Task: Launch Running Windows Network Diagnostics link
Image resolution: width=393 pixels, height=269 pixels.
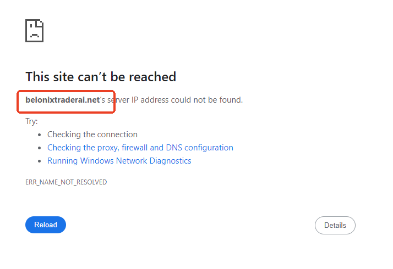Action: point(119,161)
